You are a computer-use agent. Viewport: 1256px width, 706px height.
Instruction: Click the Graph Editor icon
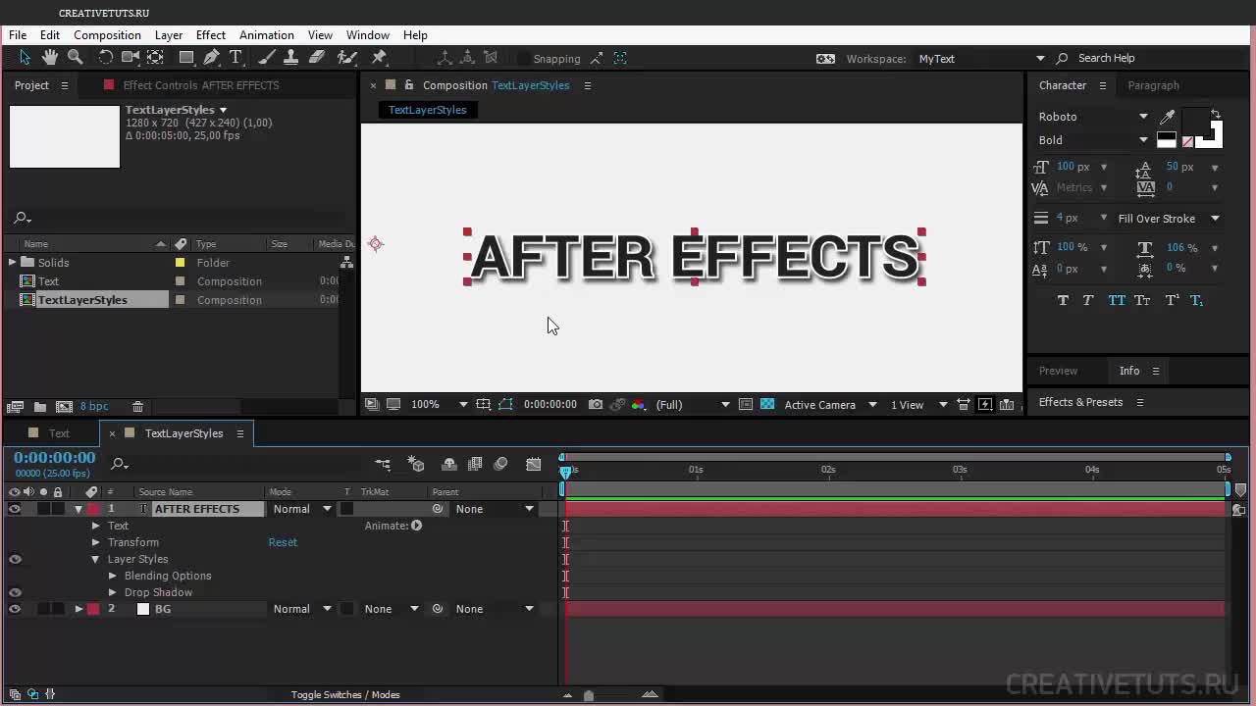[533, 464]
